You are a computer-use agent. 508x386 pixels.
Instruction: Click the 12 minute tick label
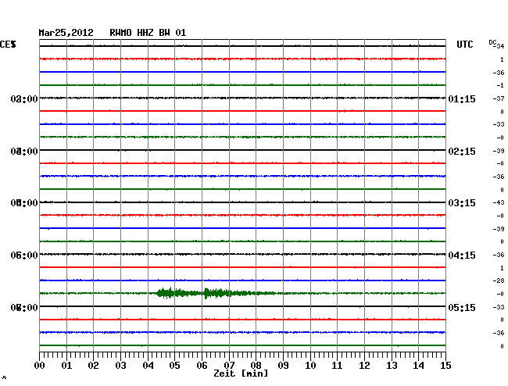[364, 366]
